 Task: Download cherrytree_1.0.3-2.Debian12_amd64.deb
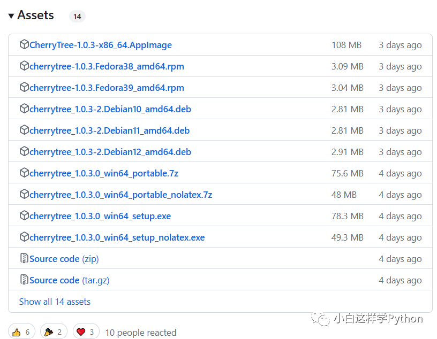pyautogui.click(x=110, y=152)
